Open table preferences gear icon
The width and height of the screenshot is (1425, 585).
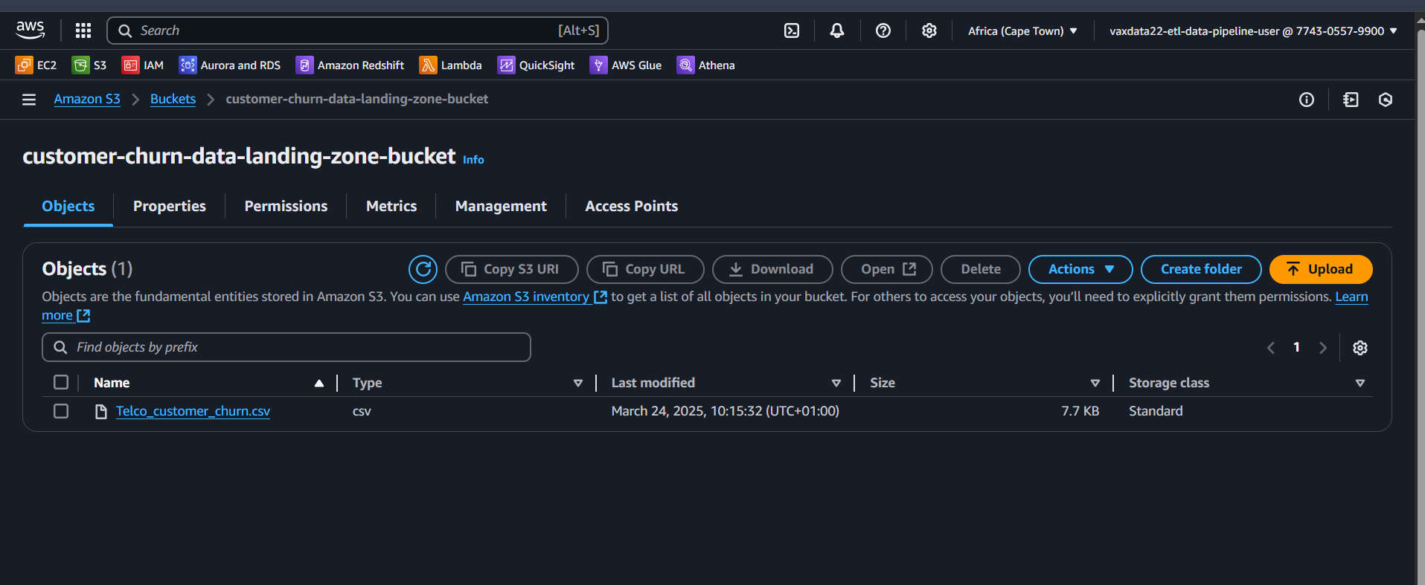click(x=1360, y=348)
